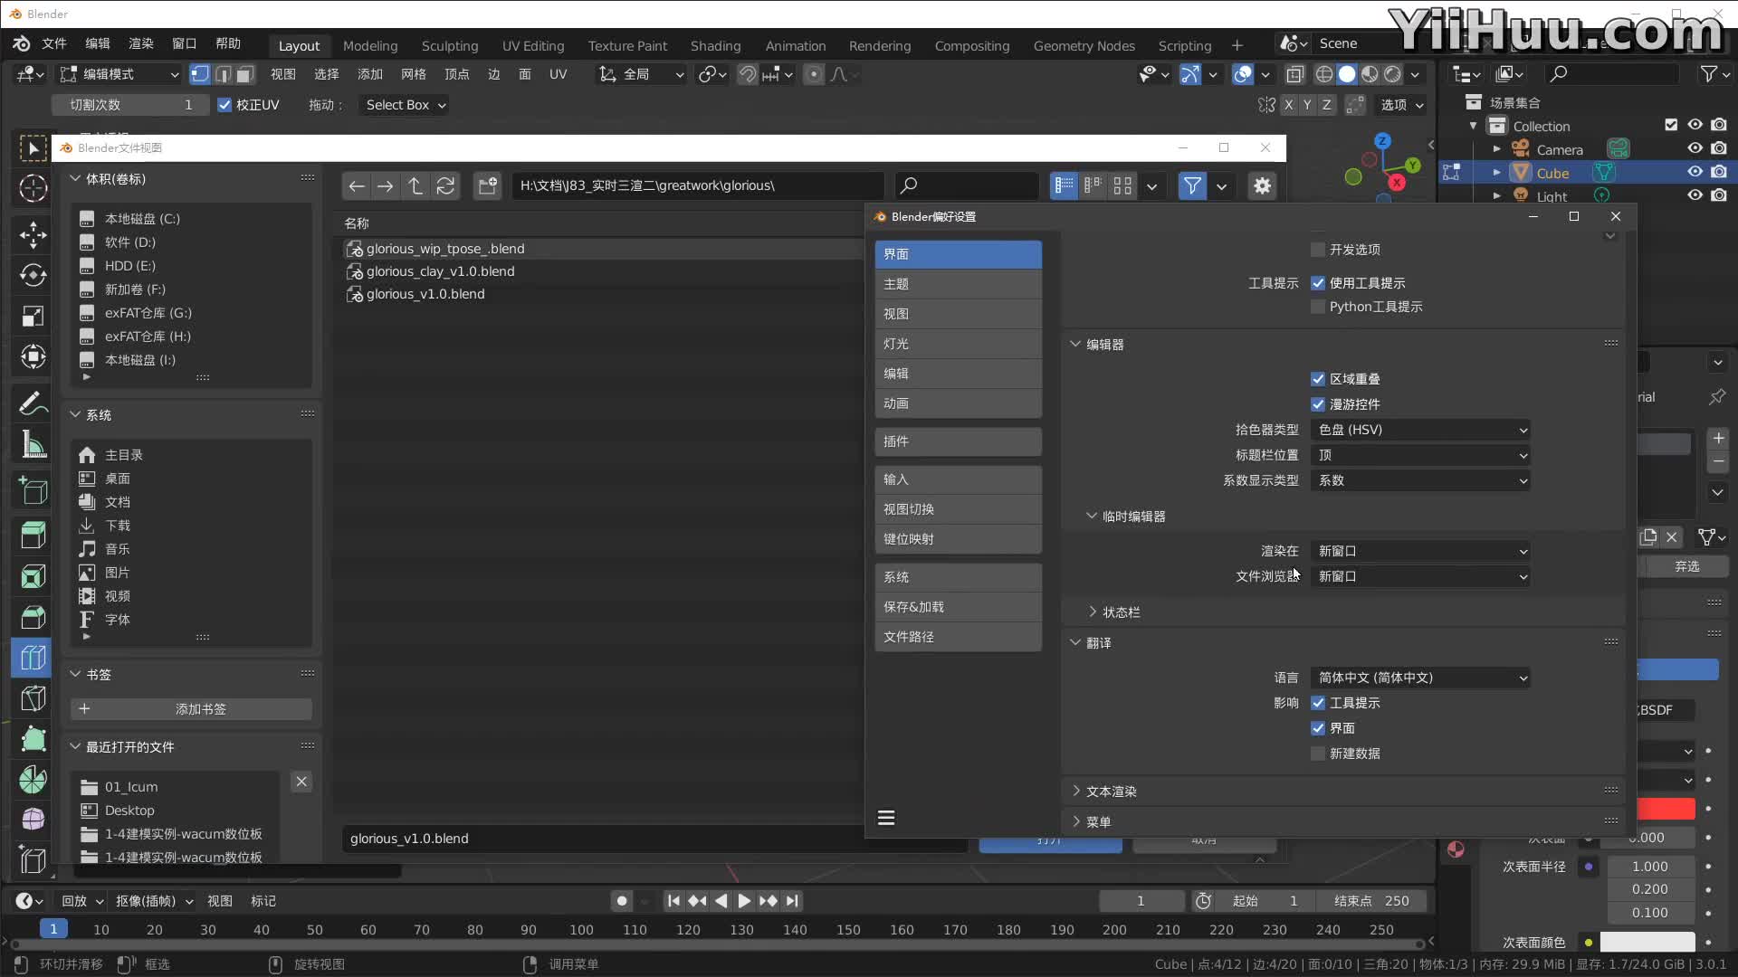Switch file browser to thumbnail view
This screenshot has height=977, width=1738.
point(1122,185)
